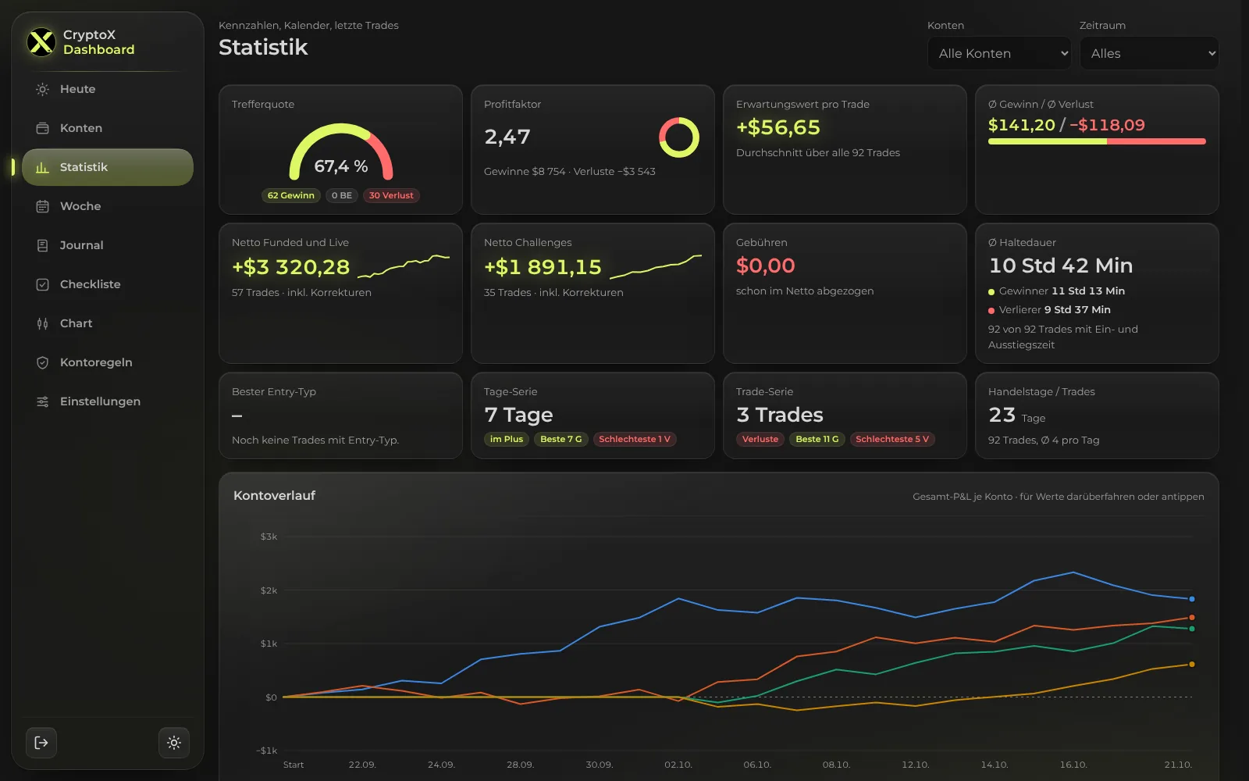Click the bar chart icon beside Statistik

coord(43,167)
